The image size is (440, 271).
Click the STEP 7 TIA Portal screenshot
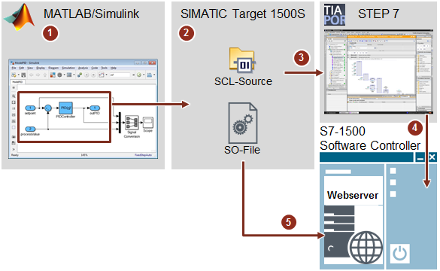point(378,72)
